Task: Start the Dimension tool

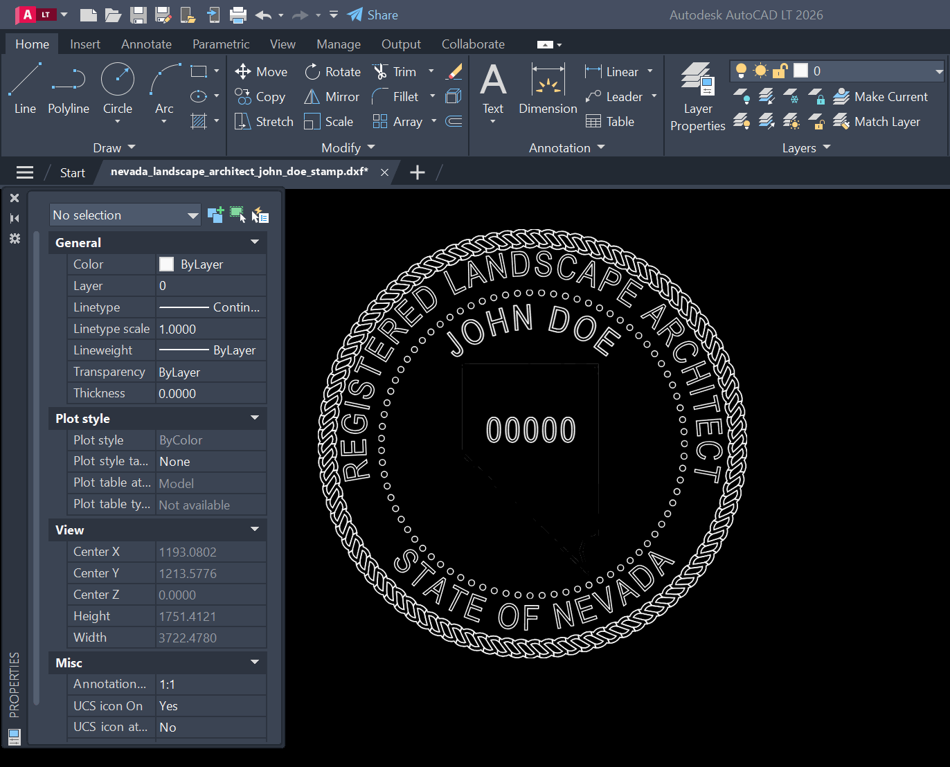Action: point(548,89)
